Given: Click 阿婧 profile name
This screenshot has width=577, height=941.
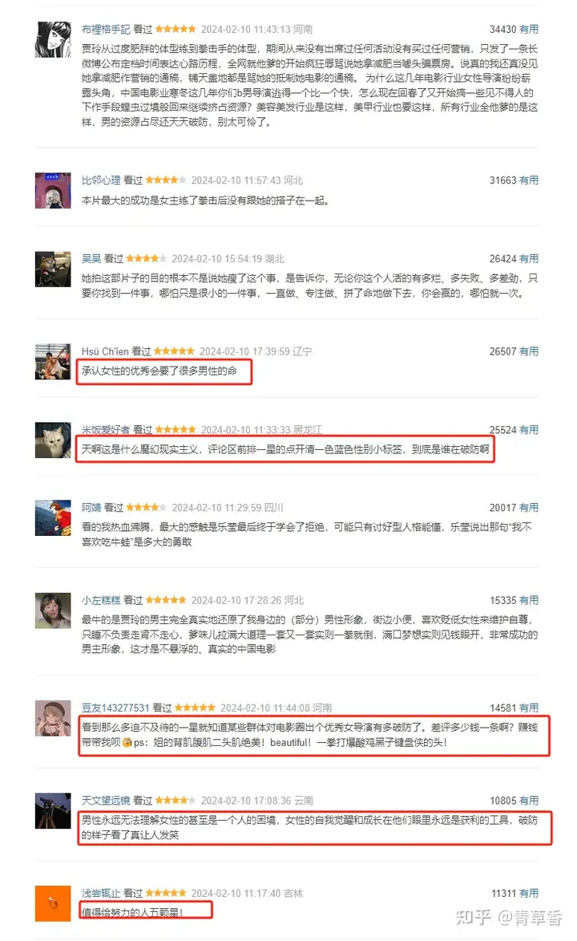Looking at the screenshot, I should coord(91,508).
